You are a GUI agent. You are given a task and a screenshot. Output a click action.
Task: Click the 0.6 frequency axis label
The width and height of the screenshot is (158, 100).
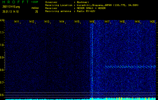(x=2, y=95)
